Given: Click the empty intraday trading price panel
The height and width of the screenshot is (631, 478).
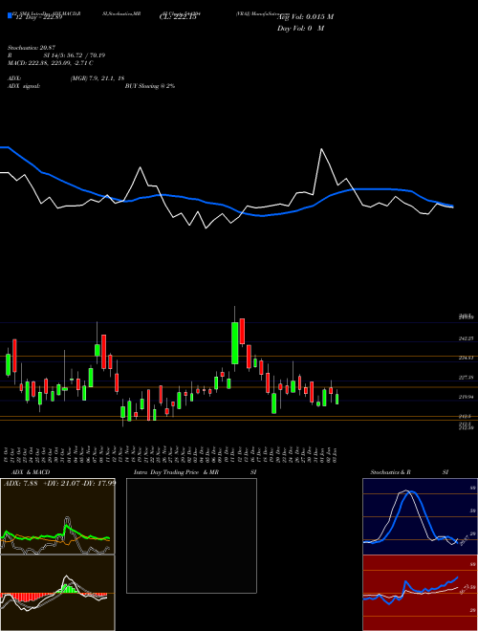Looking at the screenshot, I should (x=191, y=535).
